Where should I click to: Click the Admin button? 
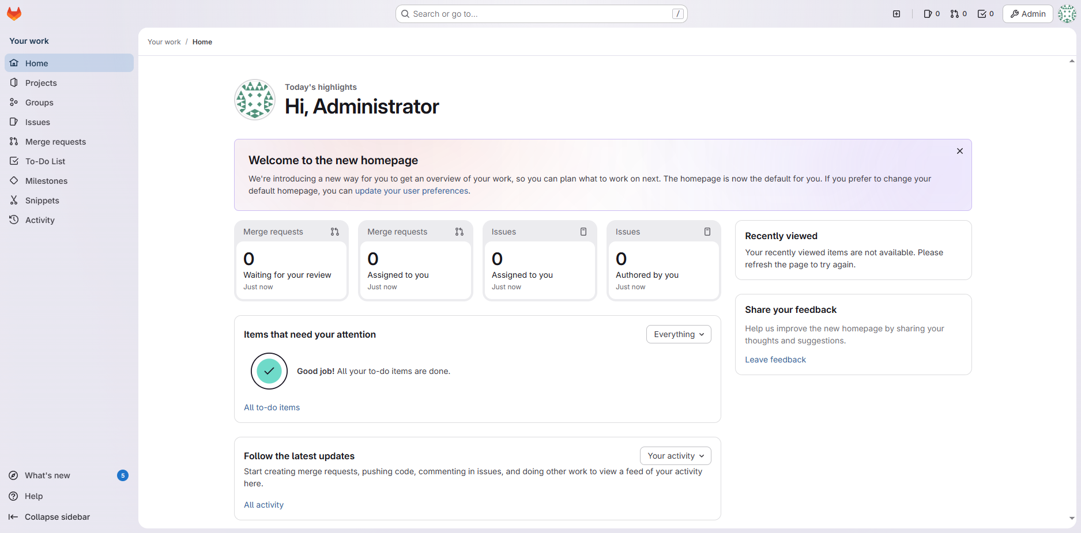[x=1027, y=14]
